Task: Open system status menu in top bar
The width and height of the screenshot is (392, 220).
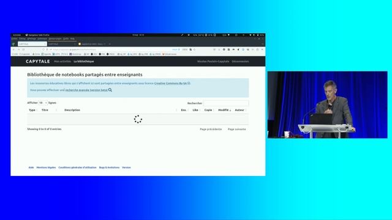Action: click(x=257, y=35)
